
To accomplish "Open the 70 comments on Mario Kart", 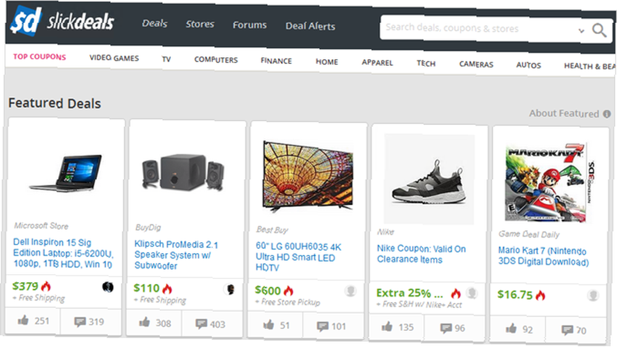I will pos(574,330).
